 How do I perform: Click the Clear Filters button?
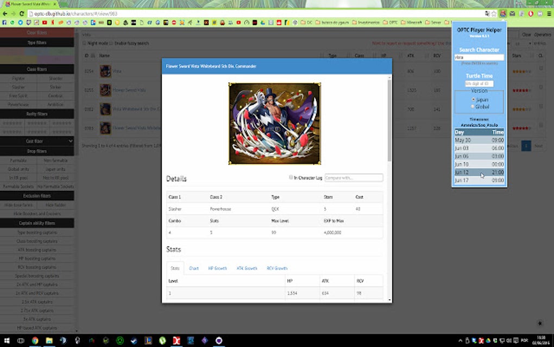(x=36, y=33)
